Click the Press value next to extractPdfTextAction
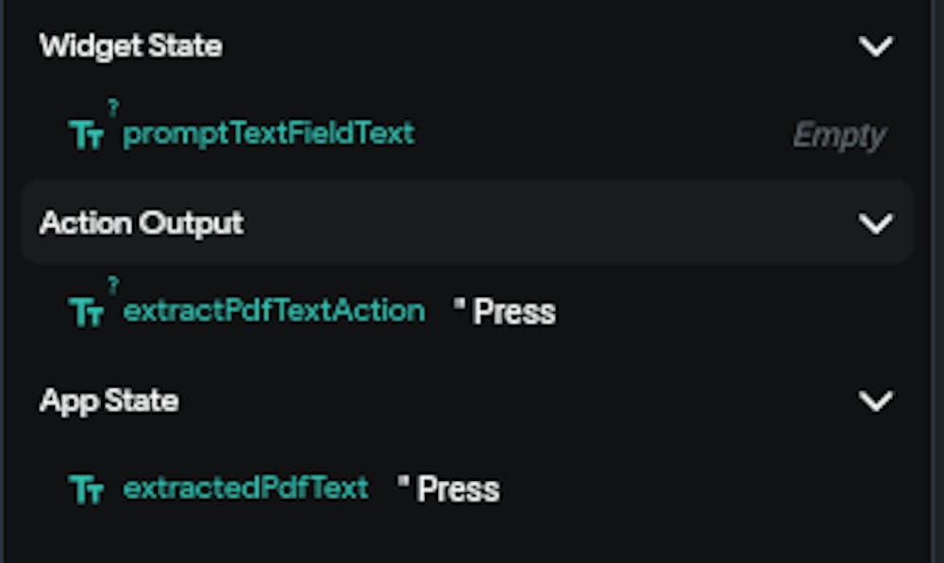 pos(514,312)
